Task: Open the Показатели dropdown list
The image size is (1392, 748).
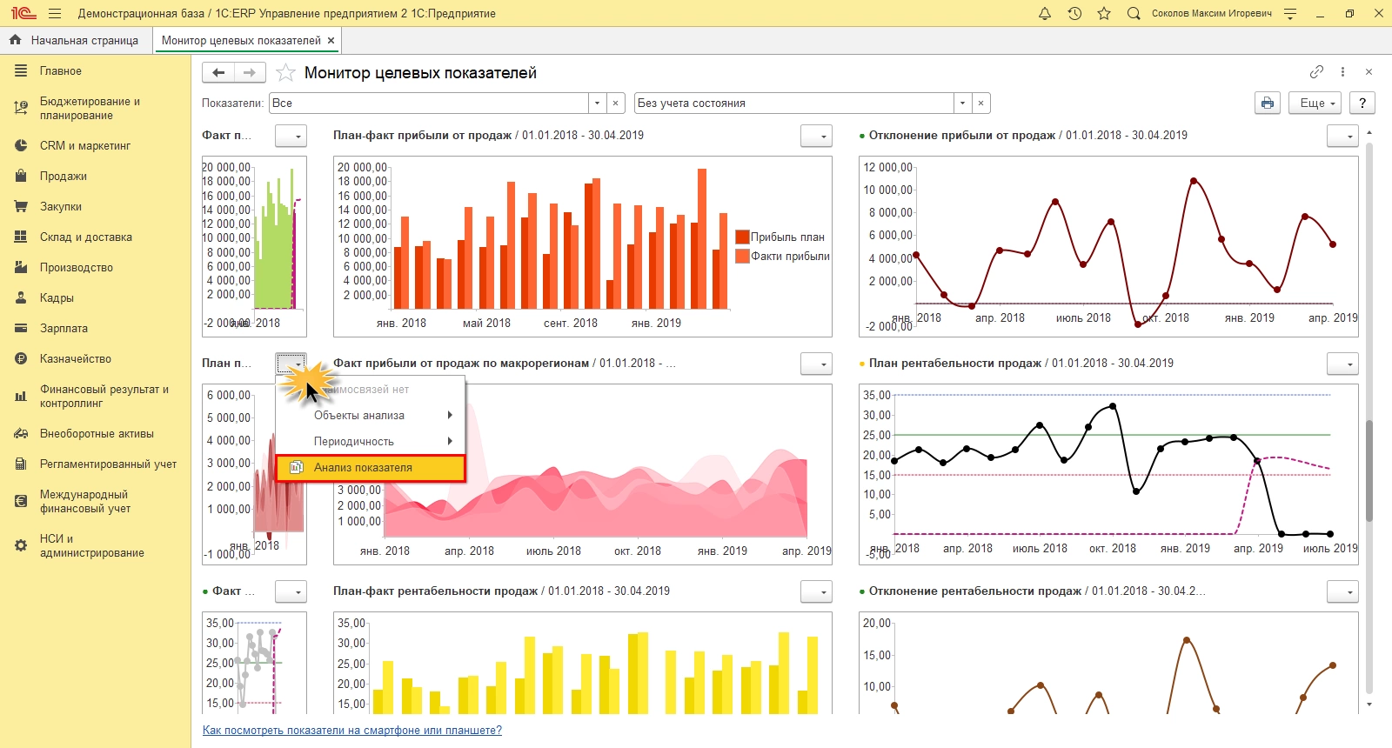Action: pos(597,103)
